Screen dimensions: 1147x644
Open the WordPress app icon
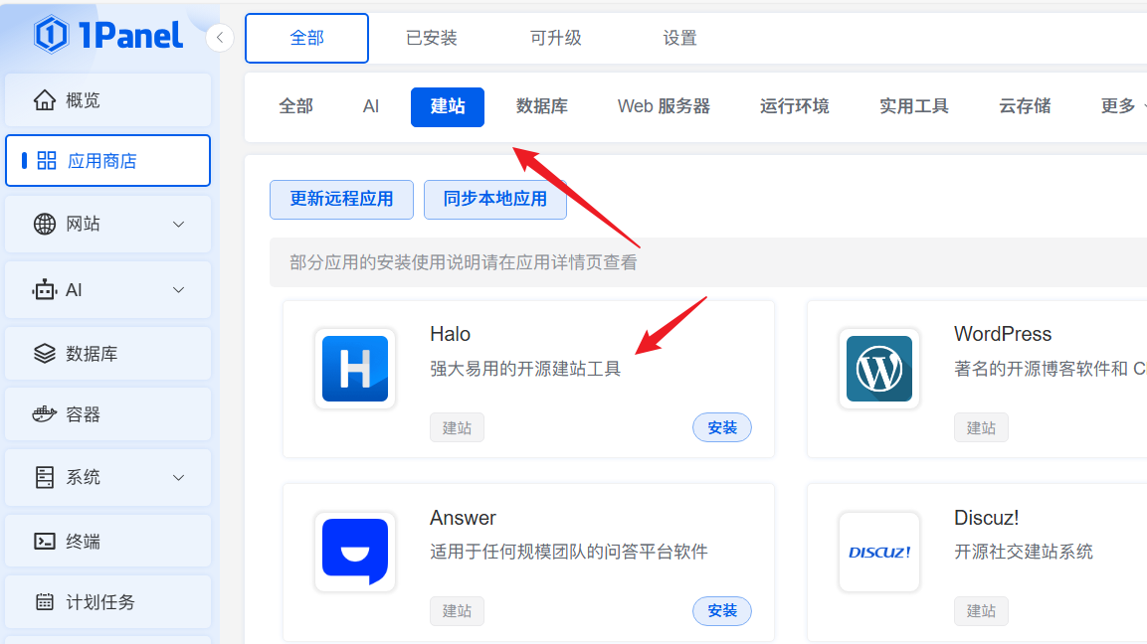[x=879, y=369]
